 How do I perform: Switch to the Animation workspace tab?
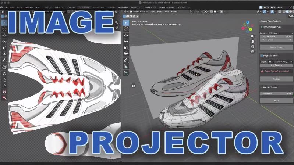123,7
